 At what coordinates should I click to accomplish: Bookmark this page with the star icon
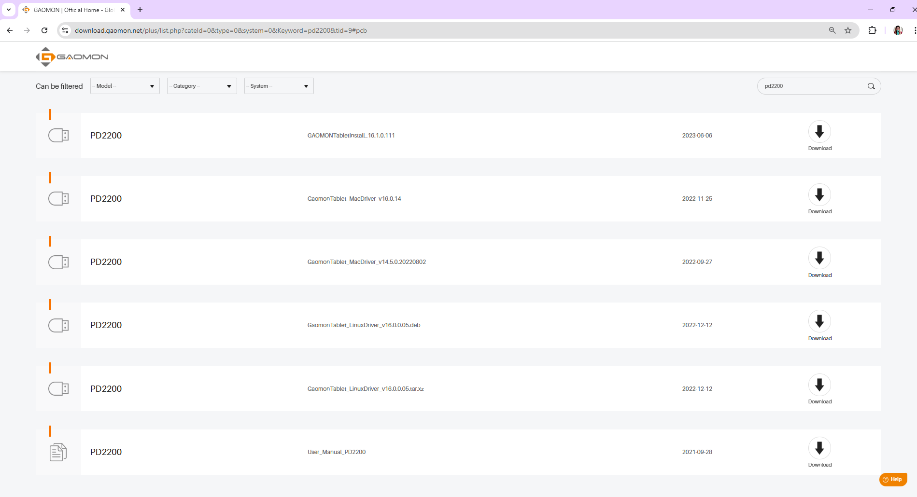click(x=848, y=30)
